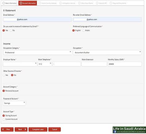Open the Basic Information step tab

10,3
